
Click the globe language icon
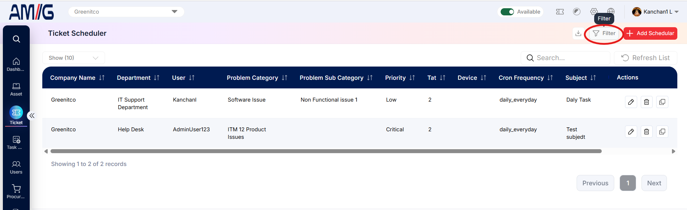[611, 12]
